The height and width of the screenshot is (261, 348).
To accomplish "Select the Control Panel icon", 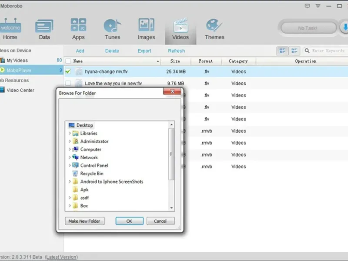I will coord(75,165).
